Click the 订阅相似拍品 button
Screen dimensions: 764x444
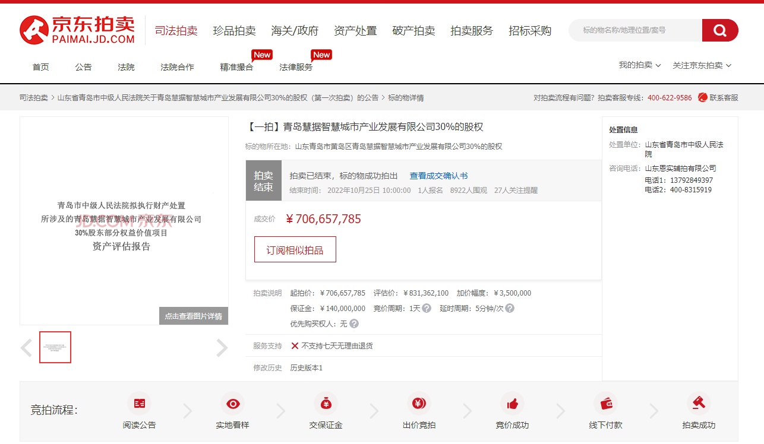295,249
